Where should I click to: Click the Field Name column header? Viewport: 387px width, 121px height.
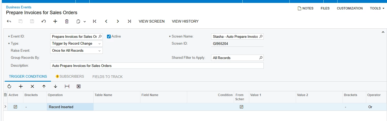coord(164,97)
